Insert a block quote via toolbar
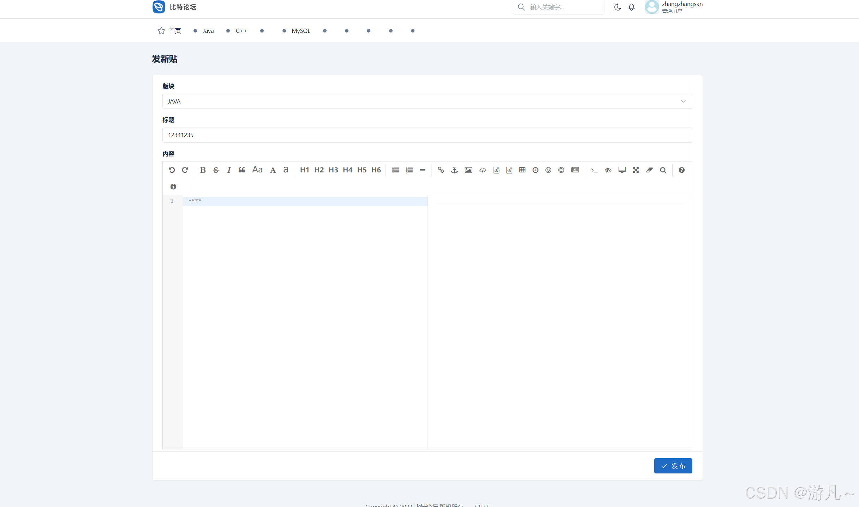The image size is (859, 507). tap(242, 170)
